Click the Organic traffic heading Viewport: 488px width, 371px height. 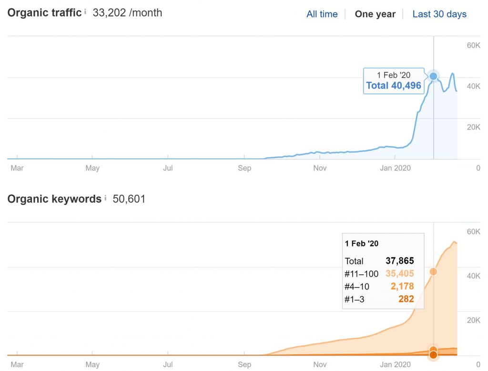click(44, 13)
